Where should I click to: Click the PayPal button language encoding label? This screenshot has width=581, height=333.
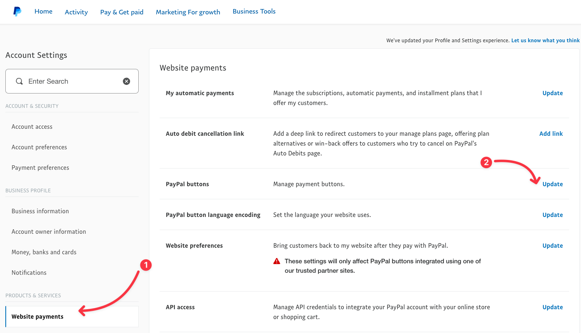click(213, 215)
